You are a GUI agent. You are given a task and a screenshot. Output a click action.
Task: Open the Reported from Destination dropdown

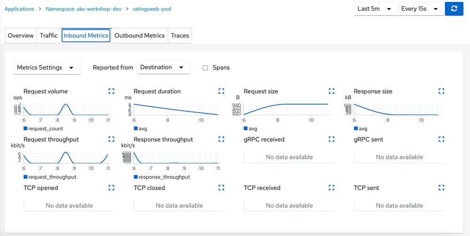pos(163,68)
